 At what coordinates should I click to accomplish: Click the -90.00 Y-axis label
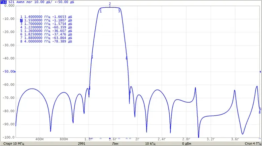[x=8, y=124]
